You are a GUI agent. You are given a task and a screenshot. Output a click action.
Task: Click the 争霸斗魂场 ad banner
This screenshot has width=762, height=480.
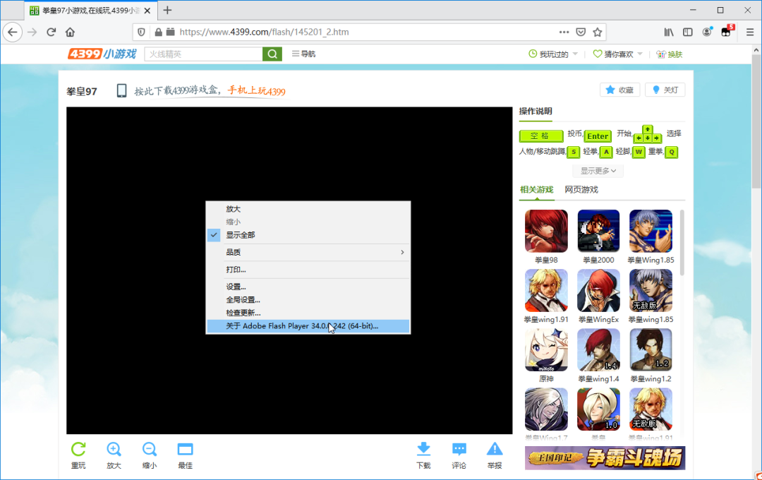[x=605, y=457]
